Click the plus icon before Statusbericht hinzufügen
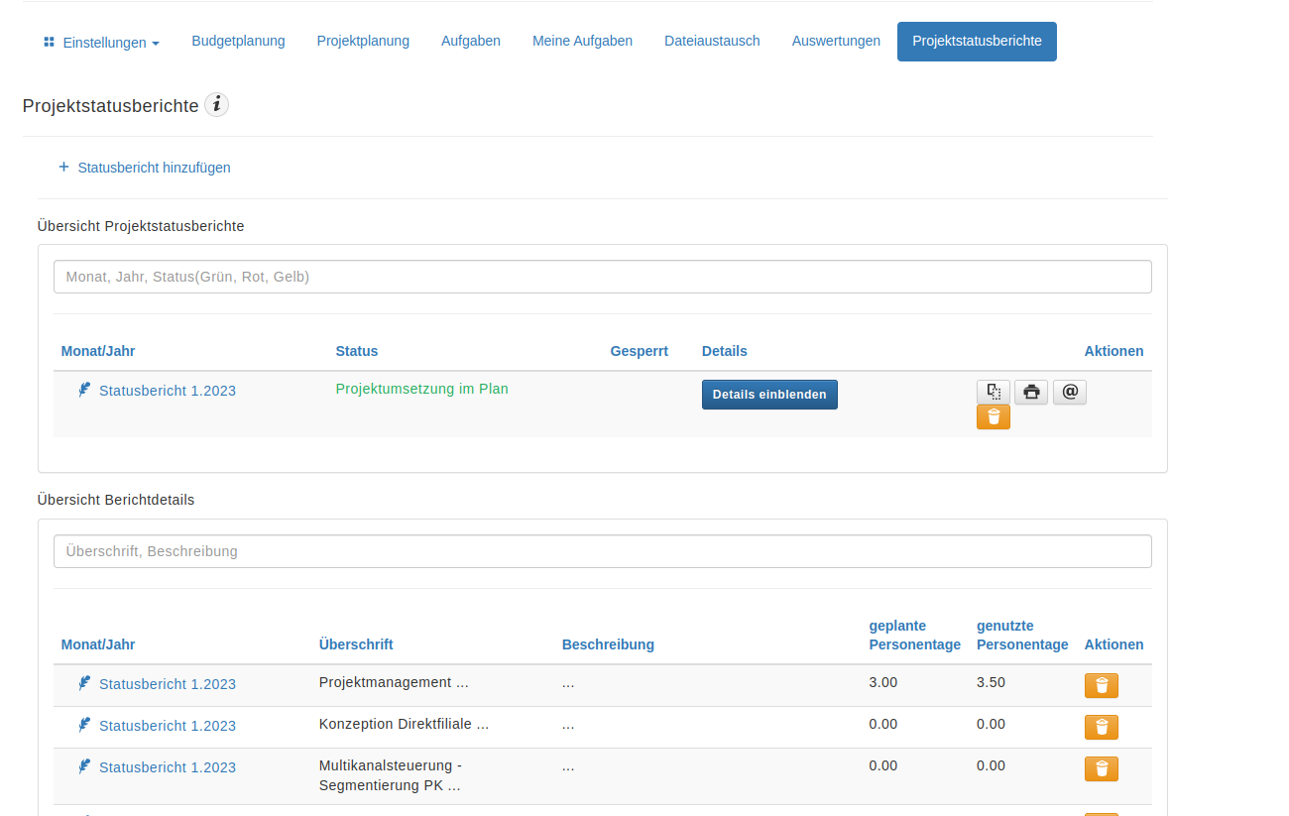The height and width of the screenshot is (816, 1289). 63,167
